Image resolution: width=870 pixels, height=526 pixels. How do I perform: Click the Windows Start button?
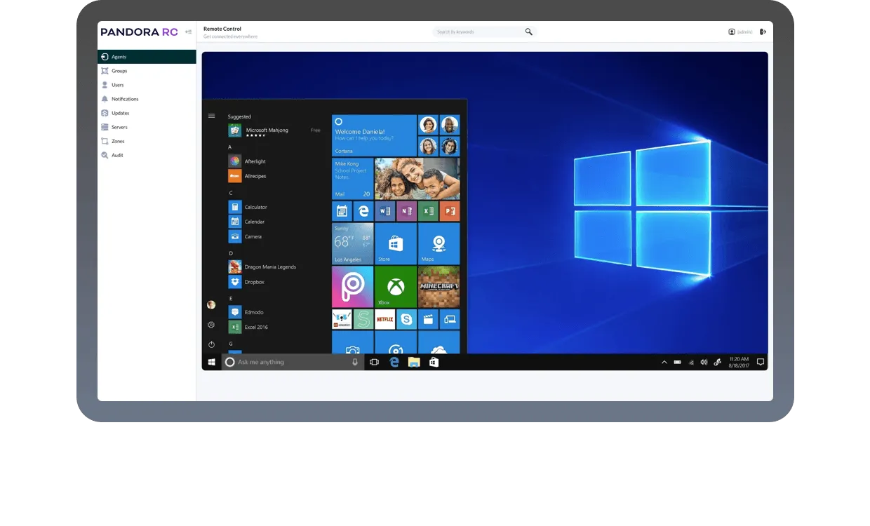point(211,362)
